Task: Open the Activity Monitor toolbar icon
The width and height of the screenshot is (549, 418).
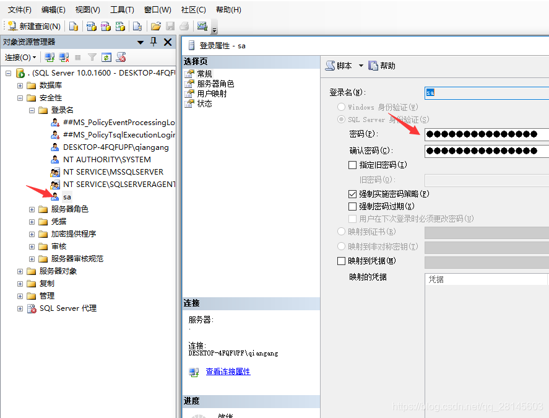Action: [202, 26]
